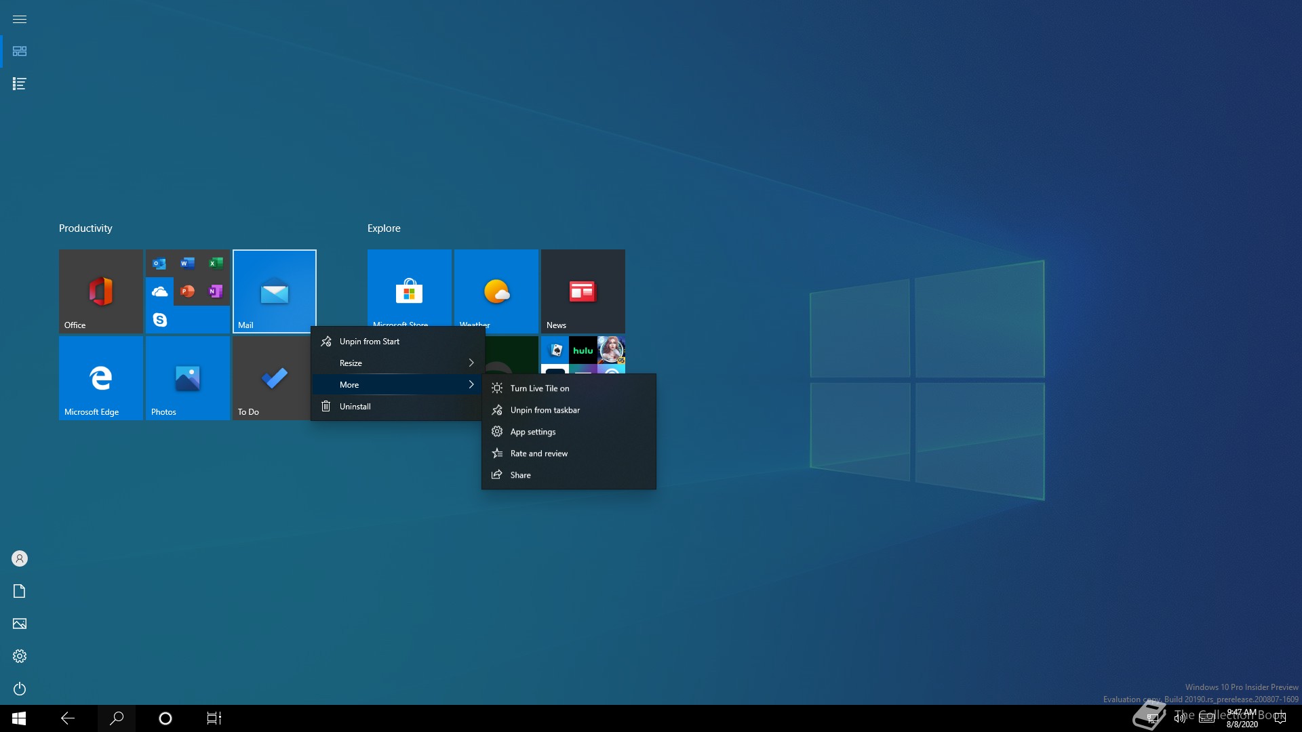Open the Resize submenu
The height and width of the screenshot is (732, 1302).
pyautogui.click(x=397, y=363)
